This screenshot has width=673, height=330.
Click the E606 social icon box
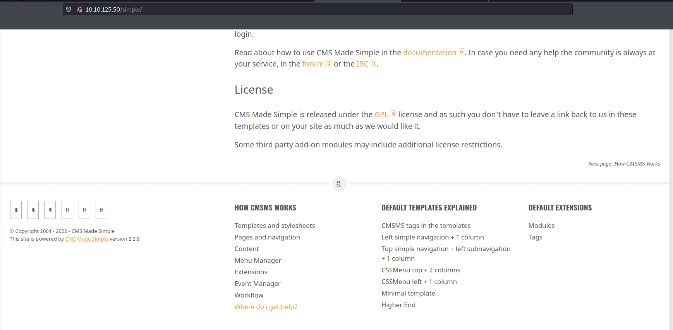pyautogui.click(x=101, y=210)
